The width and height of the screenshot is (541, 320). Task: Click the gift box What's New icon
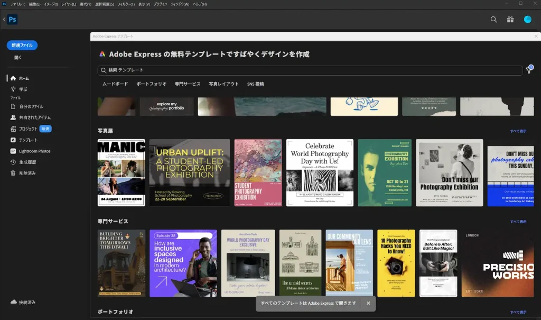510,20
